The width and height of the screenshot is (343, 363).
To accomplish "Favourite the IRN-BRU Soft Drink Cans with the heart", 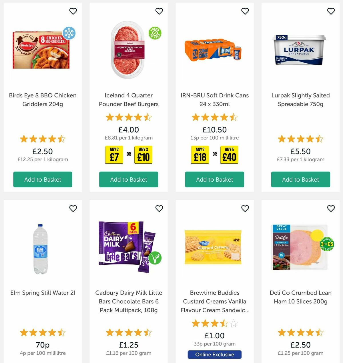I will pos(245,11).
